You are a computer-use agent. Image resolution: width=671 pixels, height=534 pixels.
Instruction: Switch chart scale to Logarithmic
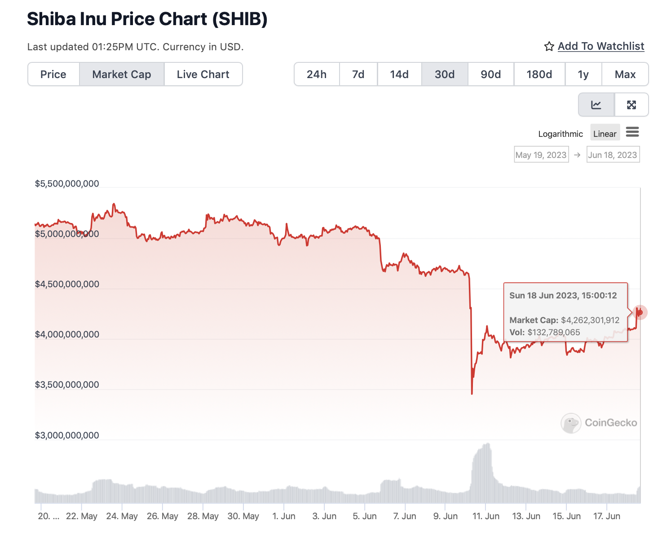point(560,134)
